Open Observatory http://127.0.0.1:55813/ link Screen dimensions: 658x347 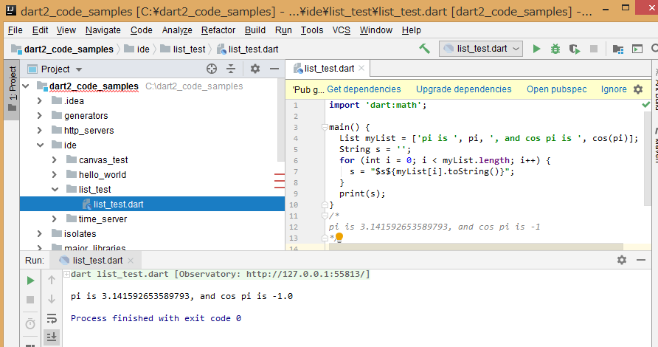click(x=306, y=275)
